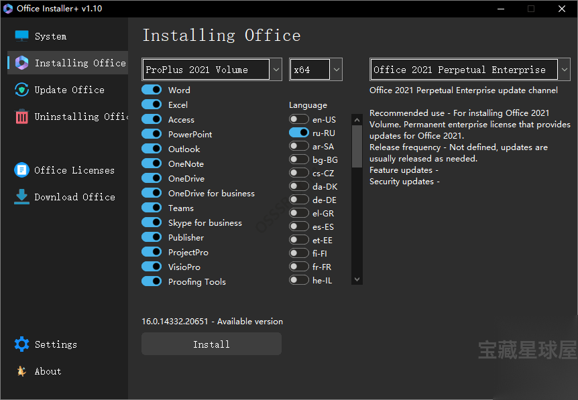Click the 16.0.14332.20651 available version text
Image resolution: width=578 pixels, height=400 pixels.
(x=212, y=321)
